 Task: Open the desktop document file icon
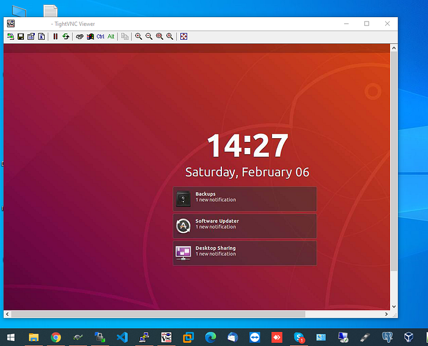(x=51, y=11)
